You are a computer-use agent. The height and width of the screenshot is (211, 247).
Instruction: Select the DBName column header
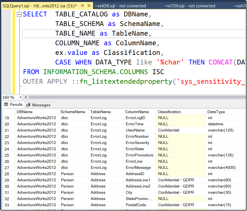pyautogui.click(x=25, y=112)
